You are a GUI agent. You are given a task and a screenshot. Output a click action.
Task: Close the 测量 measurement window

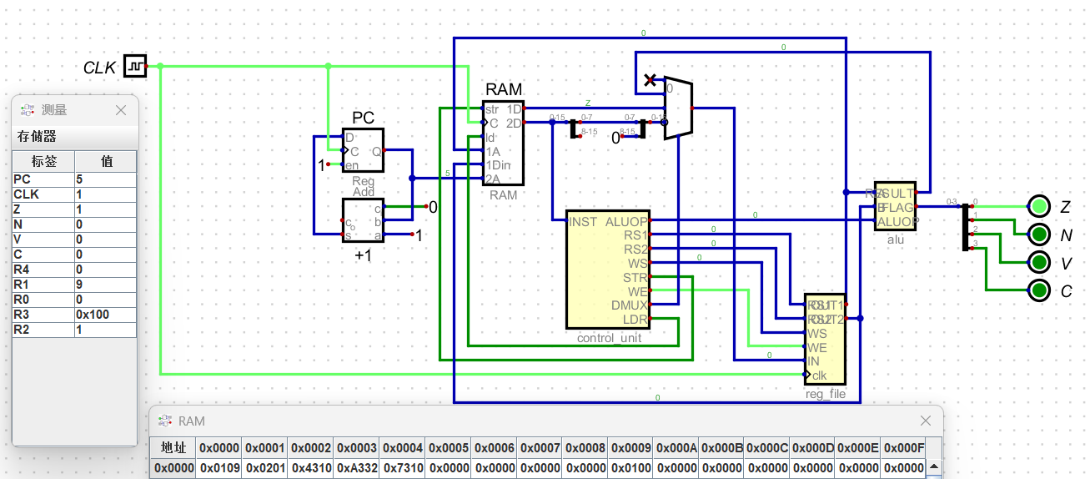[x=121, y=109]
